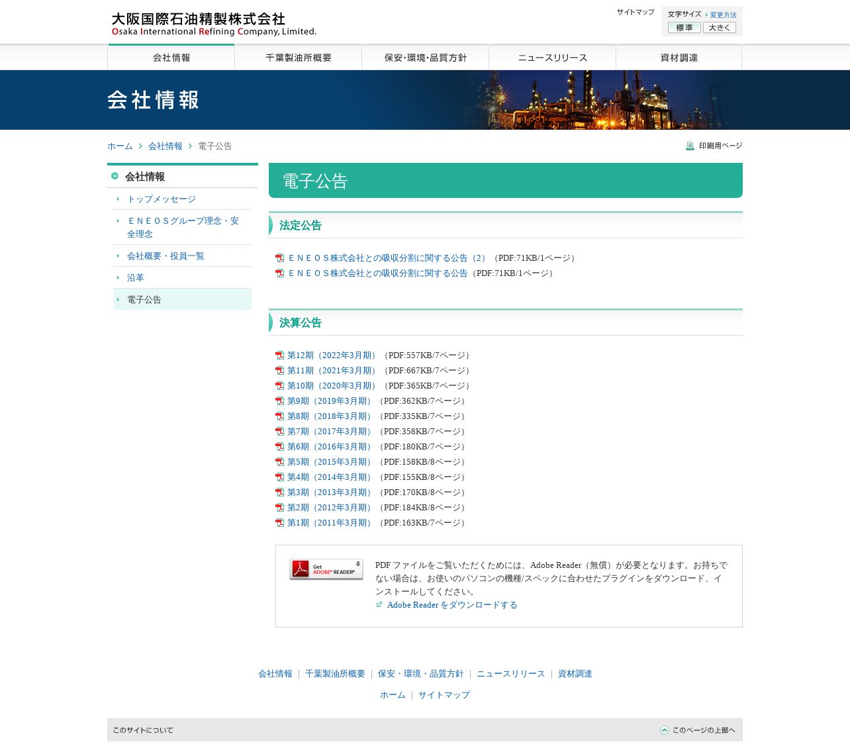Click Adobe Reader をダウンロードする link

452,605
